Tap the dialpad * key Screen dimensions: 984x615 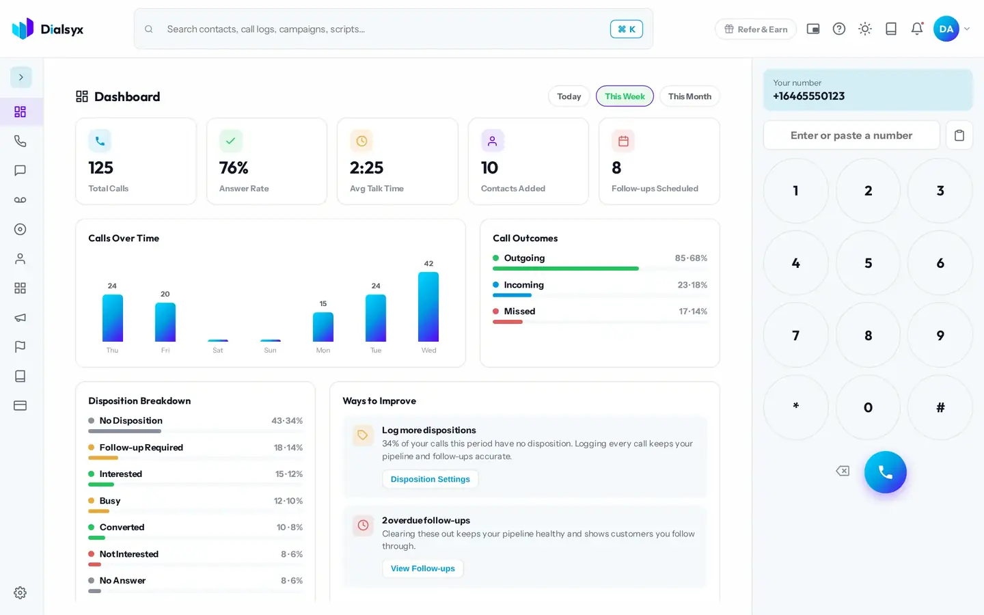[x=795, y=407]
